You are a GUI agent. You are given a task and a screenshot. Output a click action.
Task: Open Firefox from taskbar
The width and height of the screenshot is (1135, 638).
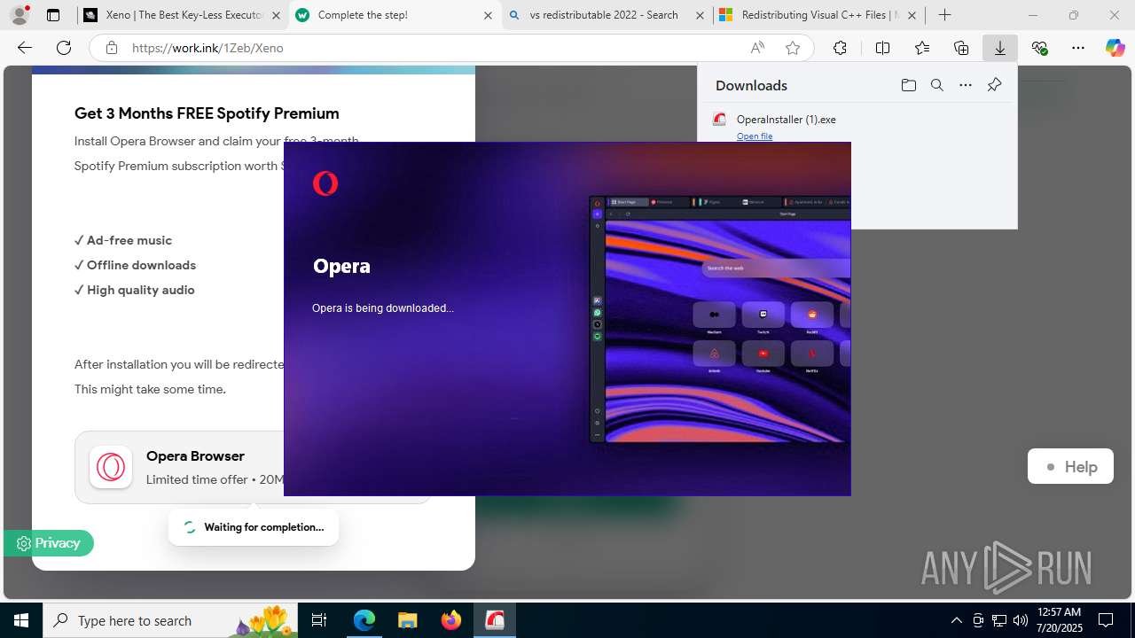(x=450, y=620)
